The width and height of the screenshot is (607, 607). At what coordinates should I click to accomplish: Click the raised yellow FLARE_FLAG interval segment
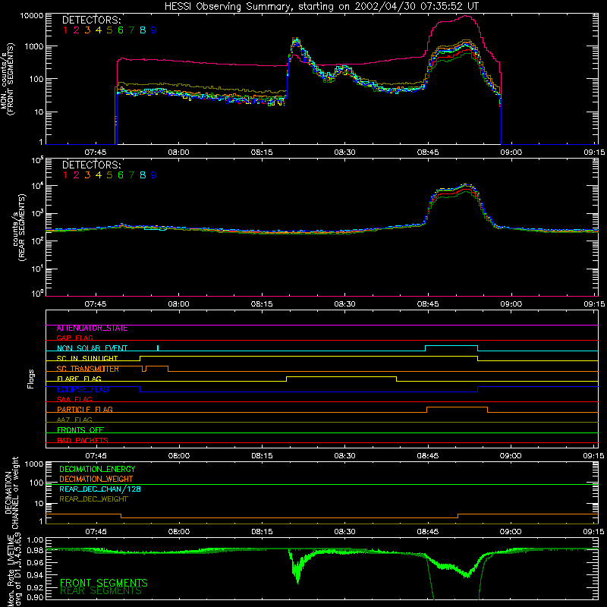(x=341, y=376)
